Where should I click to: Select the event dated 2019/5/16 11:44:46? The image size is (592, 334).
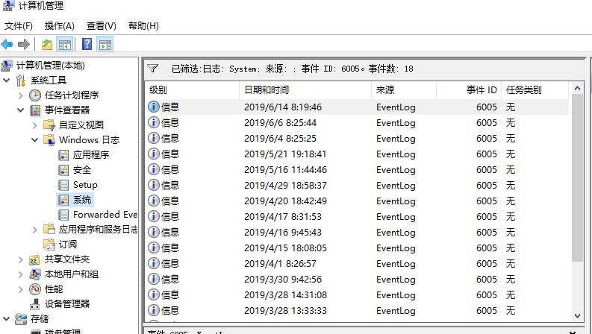(357, 170)
